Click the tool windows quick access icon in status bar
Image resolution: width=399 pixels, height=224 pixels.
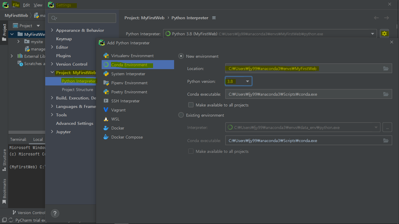point(4,220)
